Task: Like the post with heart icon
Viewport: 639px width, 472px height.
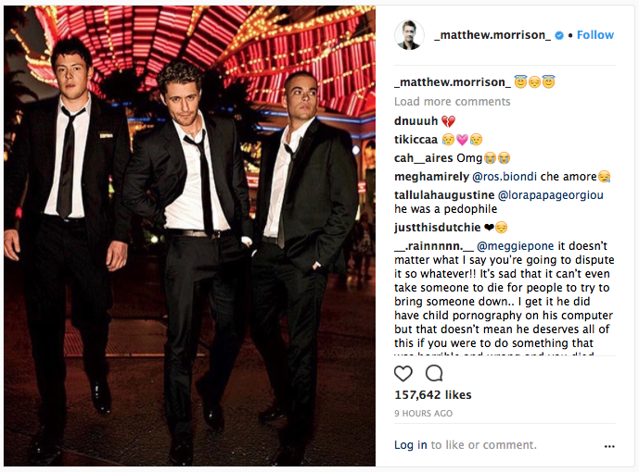Action: [x=403, y=373]
